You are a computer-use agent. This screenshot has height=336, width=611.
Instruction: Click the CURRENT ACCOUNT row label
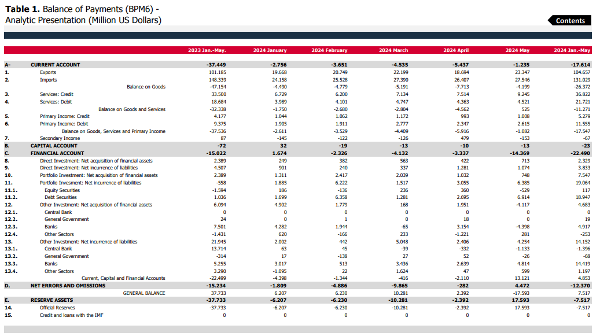55,65
